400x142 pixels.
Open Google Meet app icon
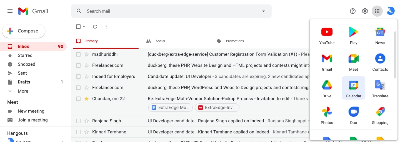(353, 61)
